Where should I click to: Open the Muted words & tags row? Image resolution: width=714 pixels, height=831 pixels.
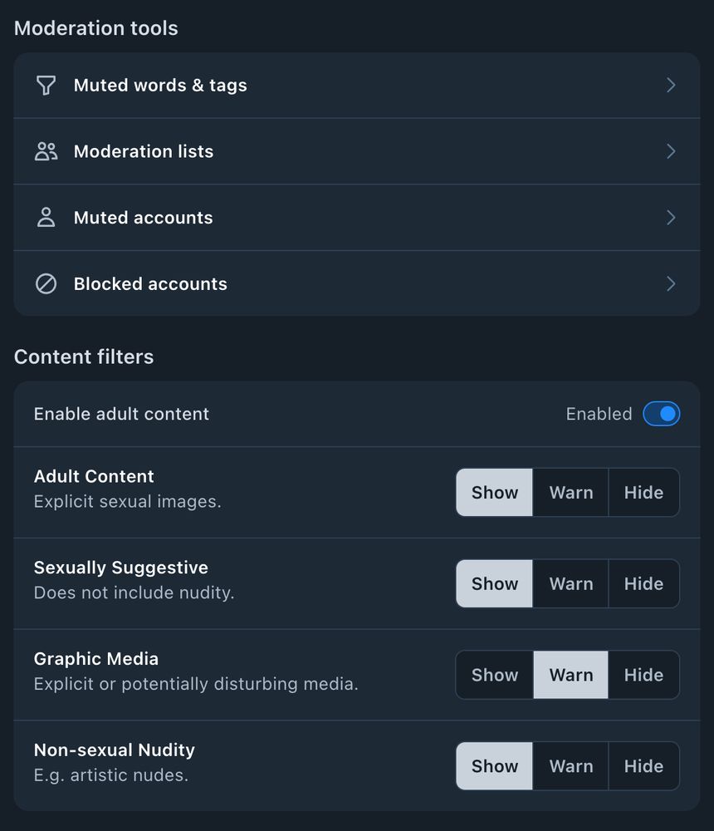(x=357, y=86)
